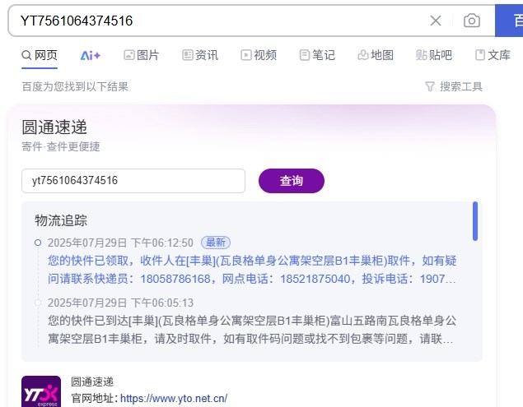Click the blue Baidu search button
The image size is (523, 407).
click(x=509, y=21)
